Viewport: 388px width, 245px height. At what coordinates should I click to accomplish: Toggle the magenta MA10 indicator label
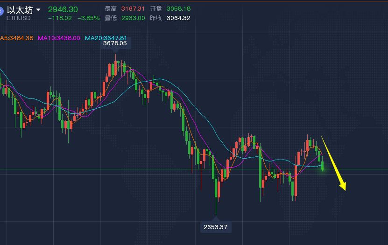59,38
